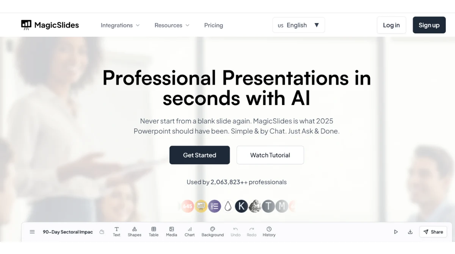
Task: Click the play presentation icon
Action: [396, 232]
